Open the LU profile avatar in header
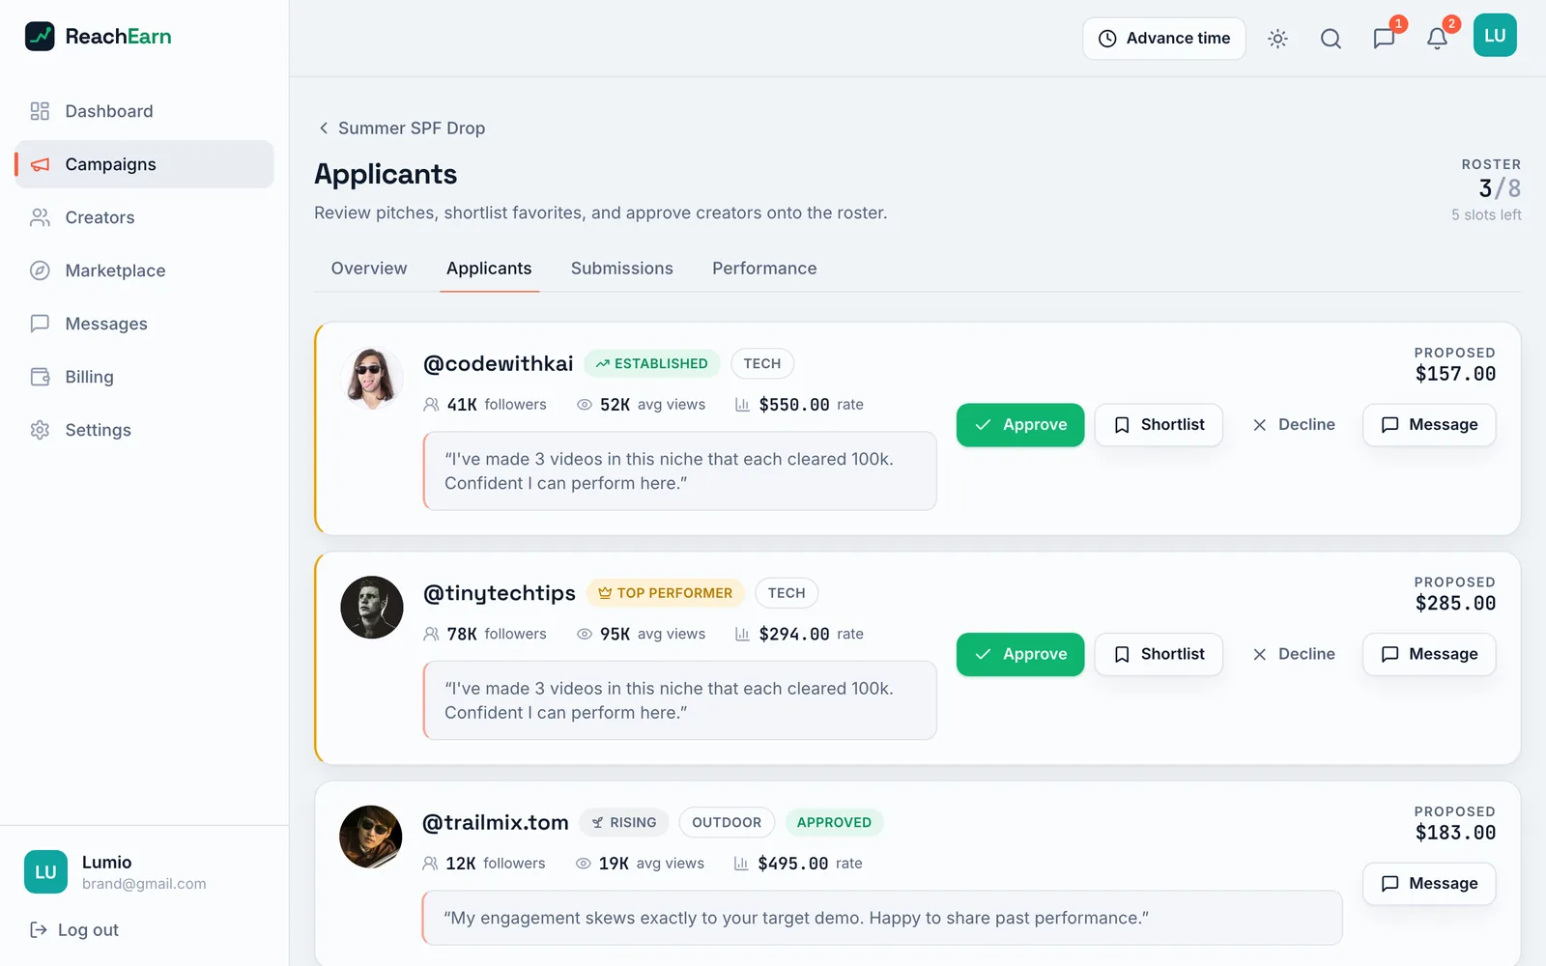The height and width of the screenshot is (966, 1546). pos(1495,36)
